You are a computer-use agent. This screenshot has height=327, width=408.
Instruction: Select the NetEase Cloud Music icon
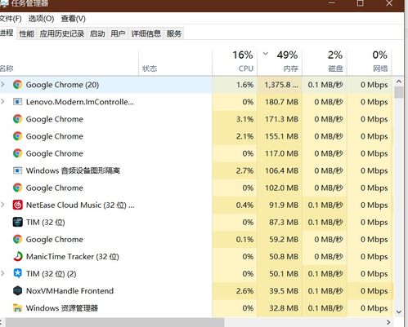tap(17, 205)
